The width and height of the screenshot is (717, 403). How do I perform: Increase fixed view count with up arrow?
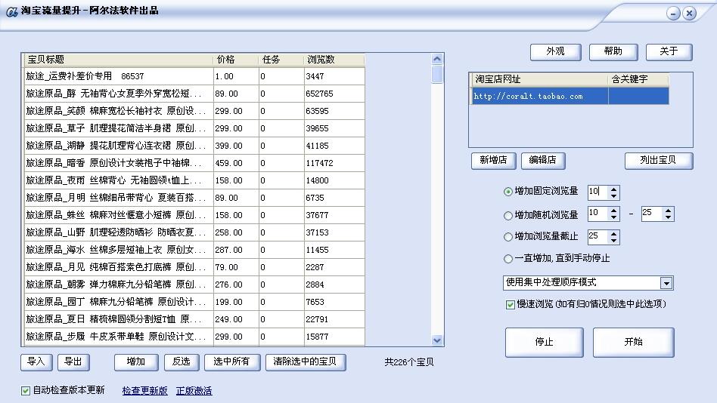click(x=613, y=189)
